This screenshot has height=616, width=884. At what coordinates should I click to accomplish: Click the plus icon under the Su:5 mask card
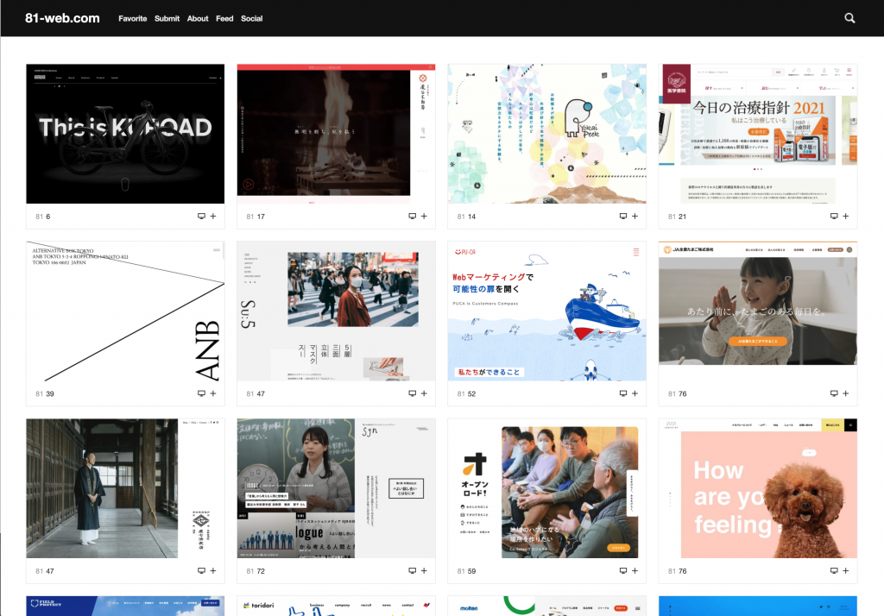point(424,393)
